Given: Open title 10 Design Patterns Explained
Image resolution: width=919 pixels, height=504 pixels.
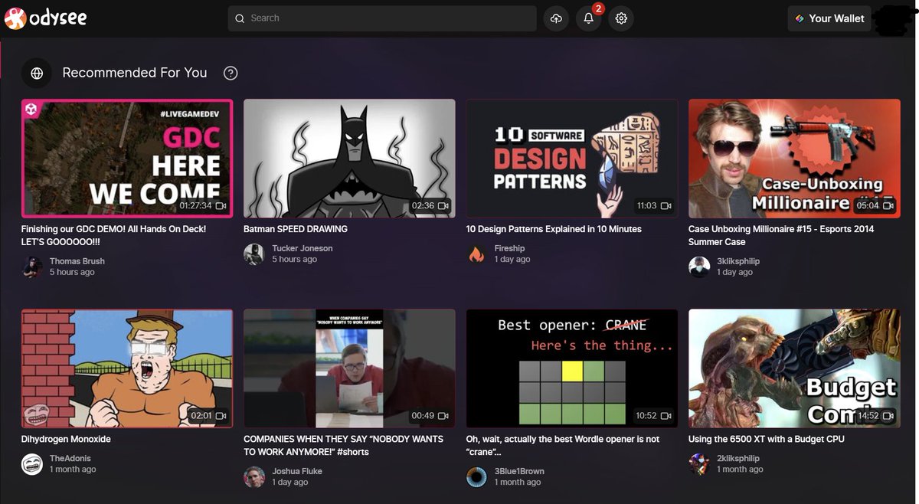Looking at the screenshot, I should coord(554,229).
